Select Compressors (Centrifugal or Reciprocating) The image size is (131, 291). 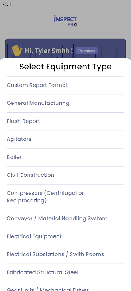(x=65, y=197)
